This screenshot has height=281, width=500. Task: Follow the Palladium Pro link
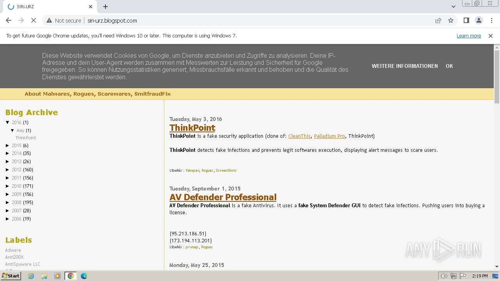click(329, 136)
